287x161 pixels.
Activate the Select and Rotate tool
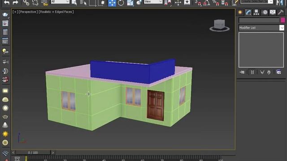click(x=121, y=3)
